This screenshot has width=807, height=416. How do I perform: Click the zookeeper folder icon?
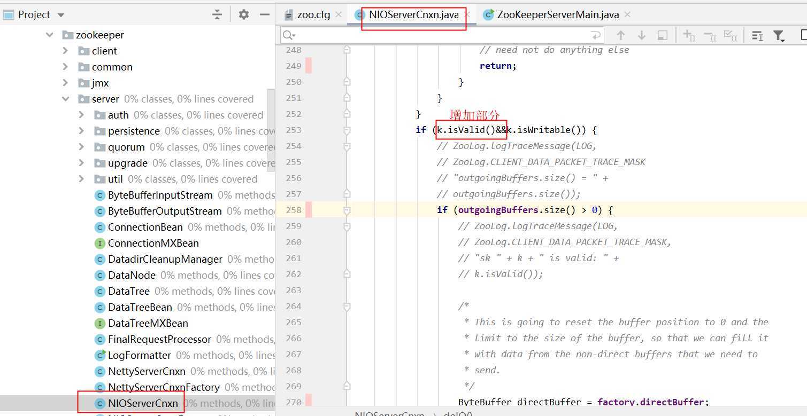pos(67,35)
